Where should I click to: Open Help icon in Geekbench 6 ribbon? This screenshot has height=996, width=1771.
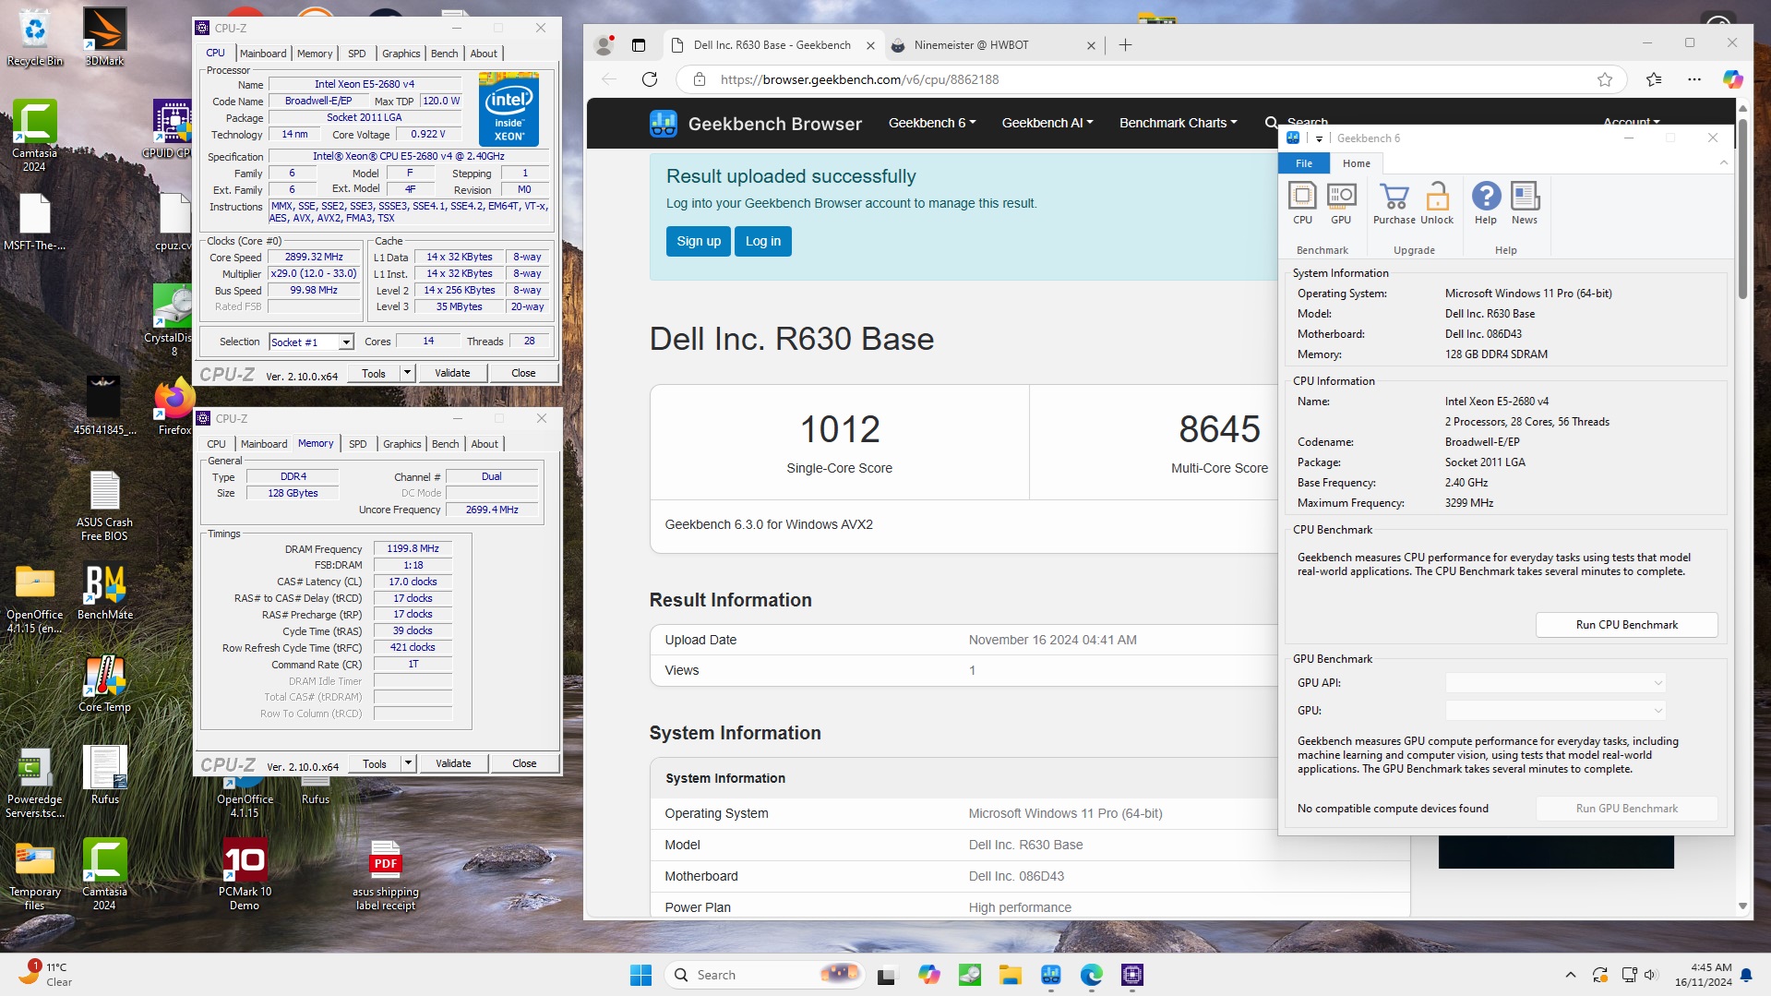point(1486,203)
